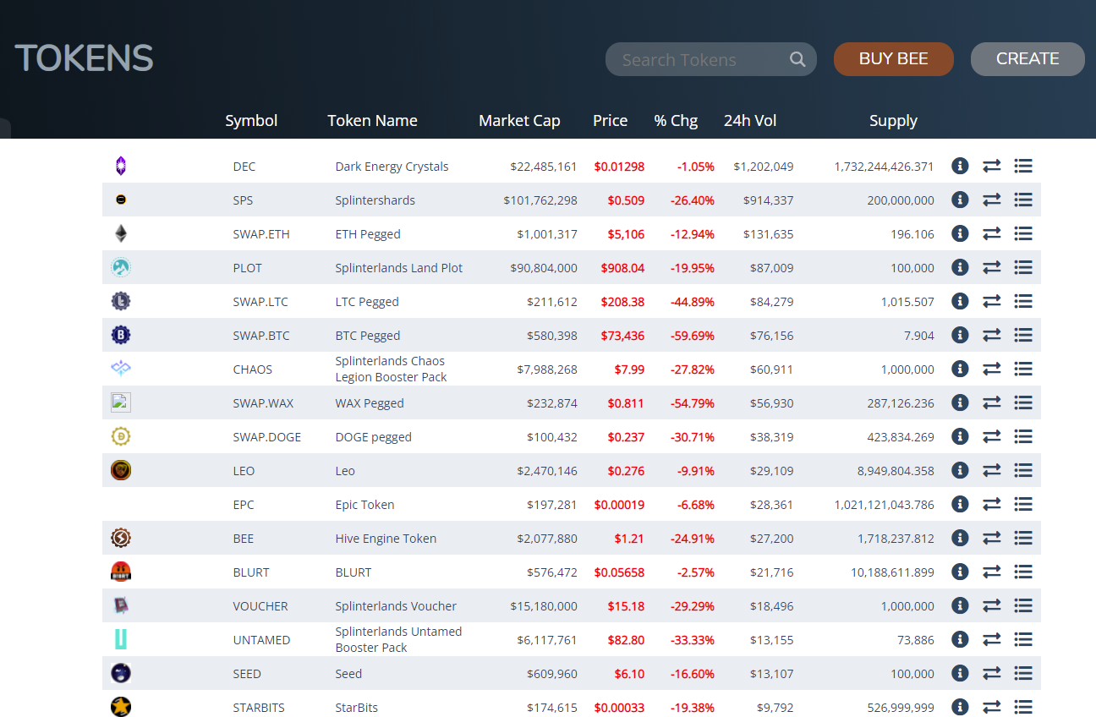
Task: Show info for CHAOS token
Action: pos(960,369)
